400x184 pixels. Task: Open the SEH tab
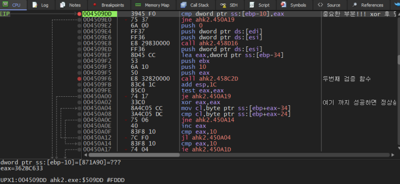click(229, 5)
